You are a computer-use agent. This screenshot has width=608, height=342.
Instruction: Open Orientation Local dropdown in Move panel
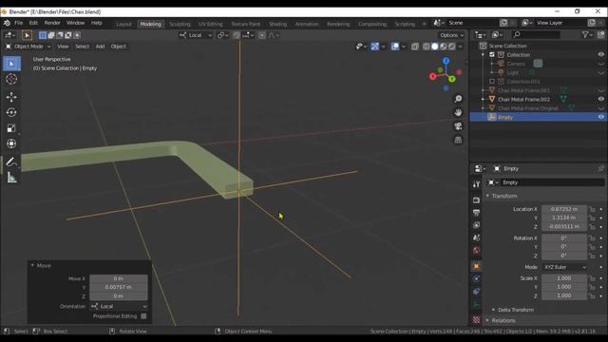click(x=119, y=306)
